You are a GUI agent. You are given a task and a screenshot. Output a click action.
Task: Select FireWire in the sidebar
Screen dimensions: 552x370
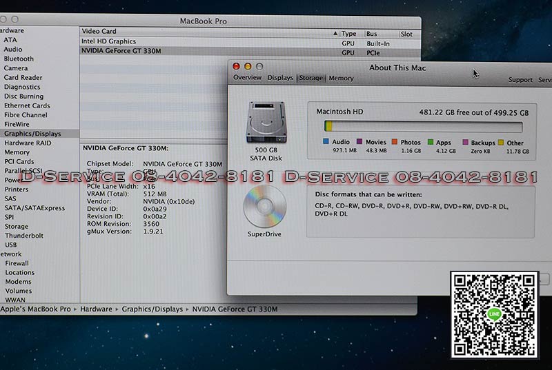[x=17, y=124]
